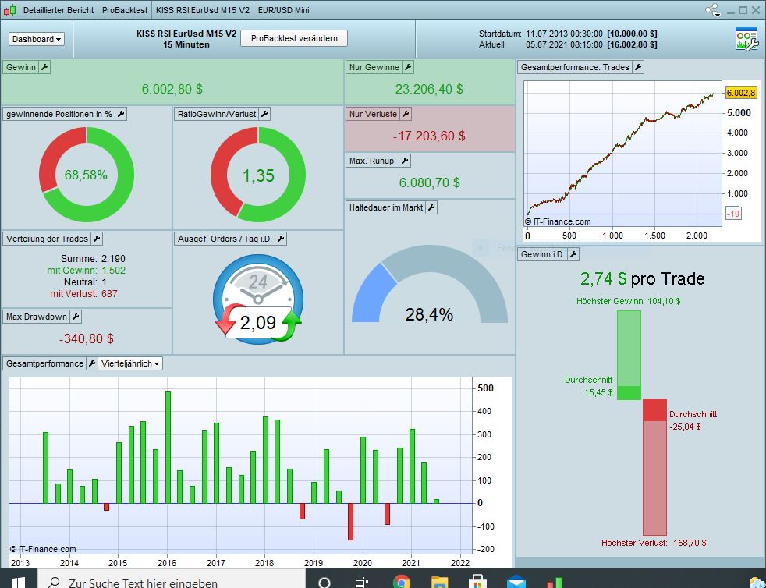
Task: Open the Dashboard dropdown
Action: pyautogui.click(x=37, y=39)
